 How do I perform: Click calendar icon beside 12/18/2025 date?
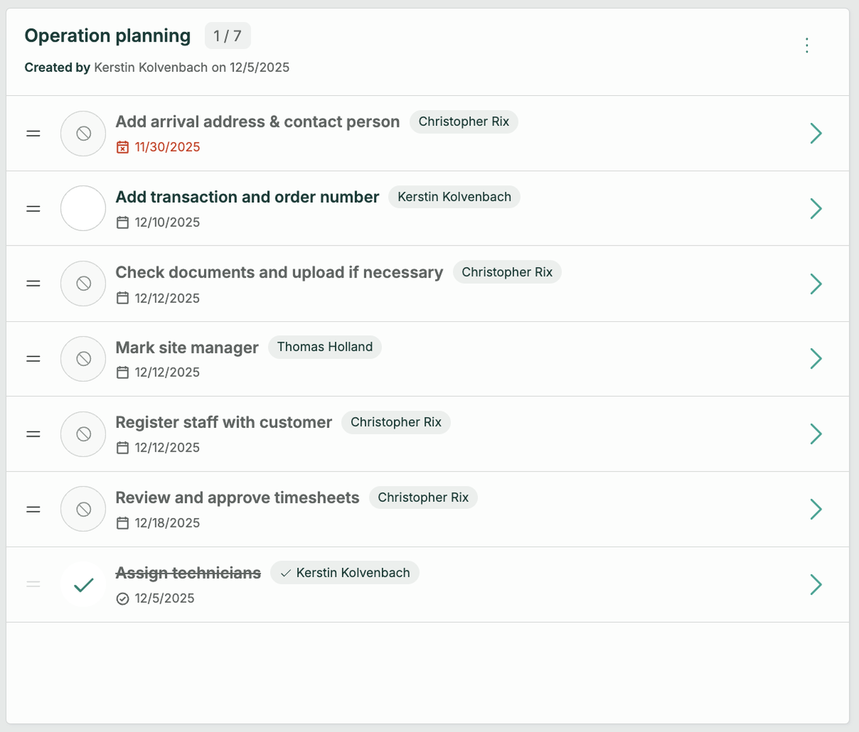click(x=123, y=523)
